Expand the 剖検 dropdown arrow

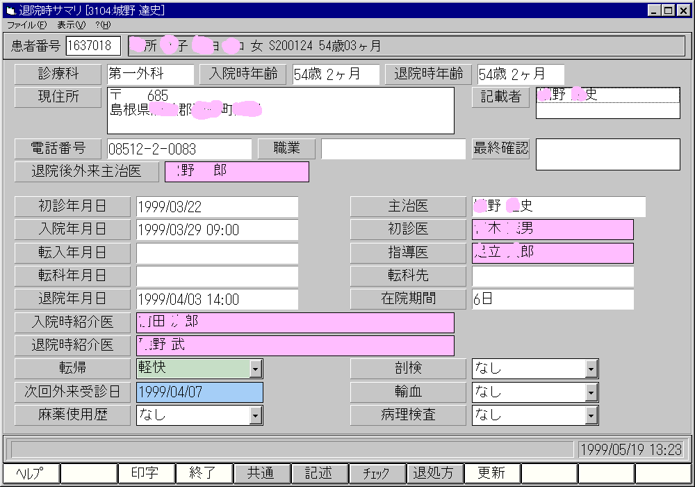(x=591, y=369)
